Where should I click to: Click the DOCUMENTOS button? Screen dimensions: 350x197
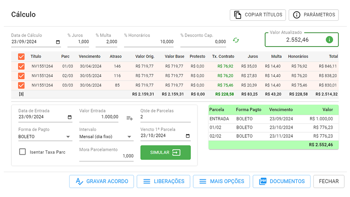pyautogui.click(x=282, y=181)
